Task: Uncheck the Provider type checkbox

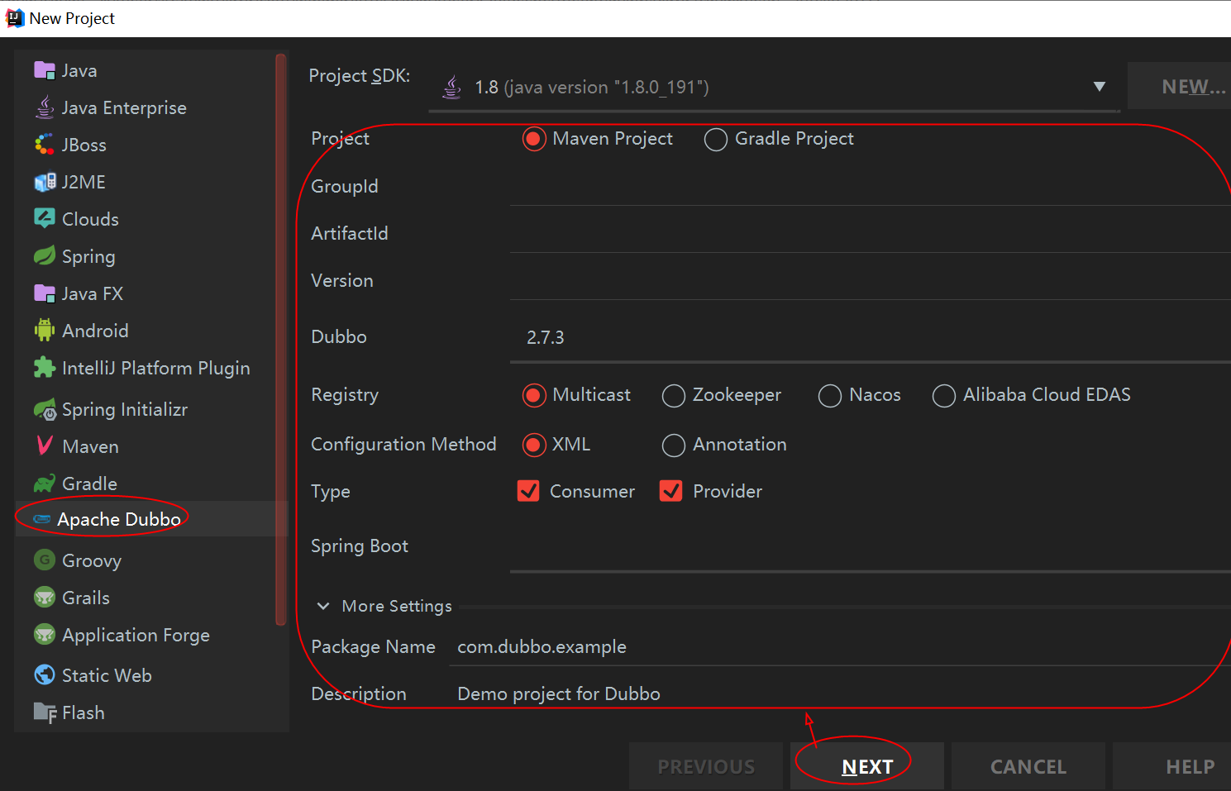Action: click(671, 491)
